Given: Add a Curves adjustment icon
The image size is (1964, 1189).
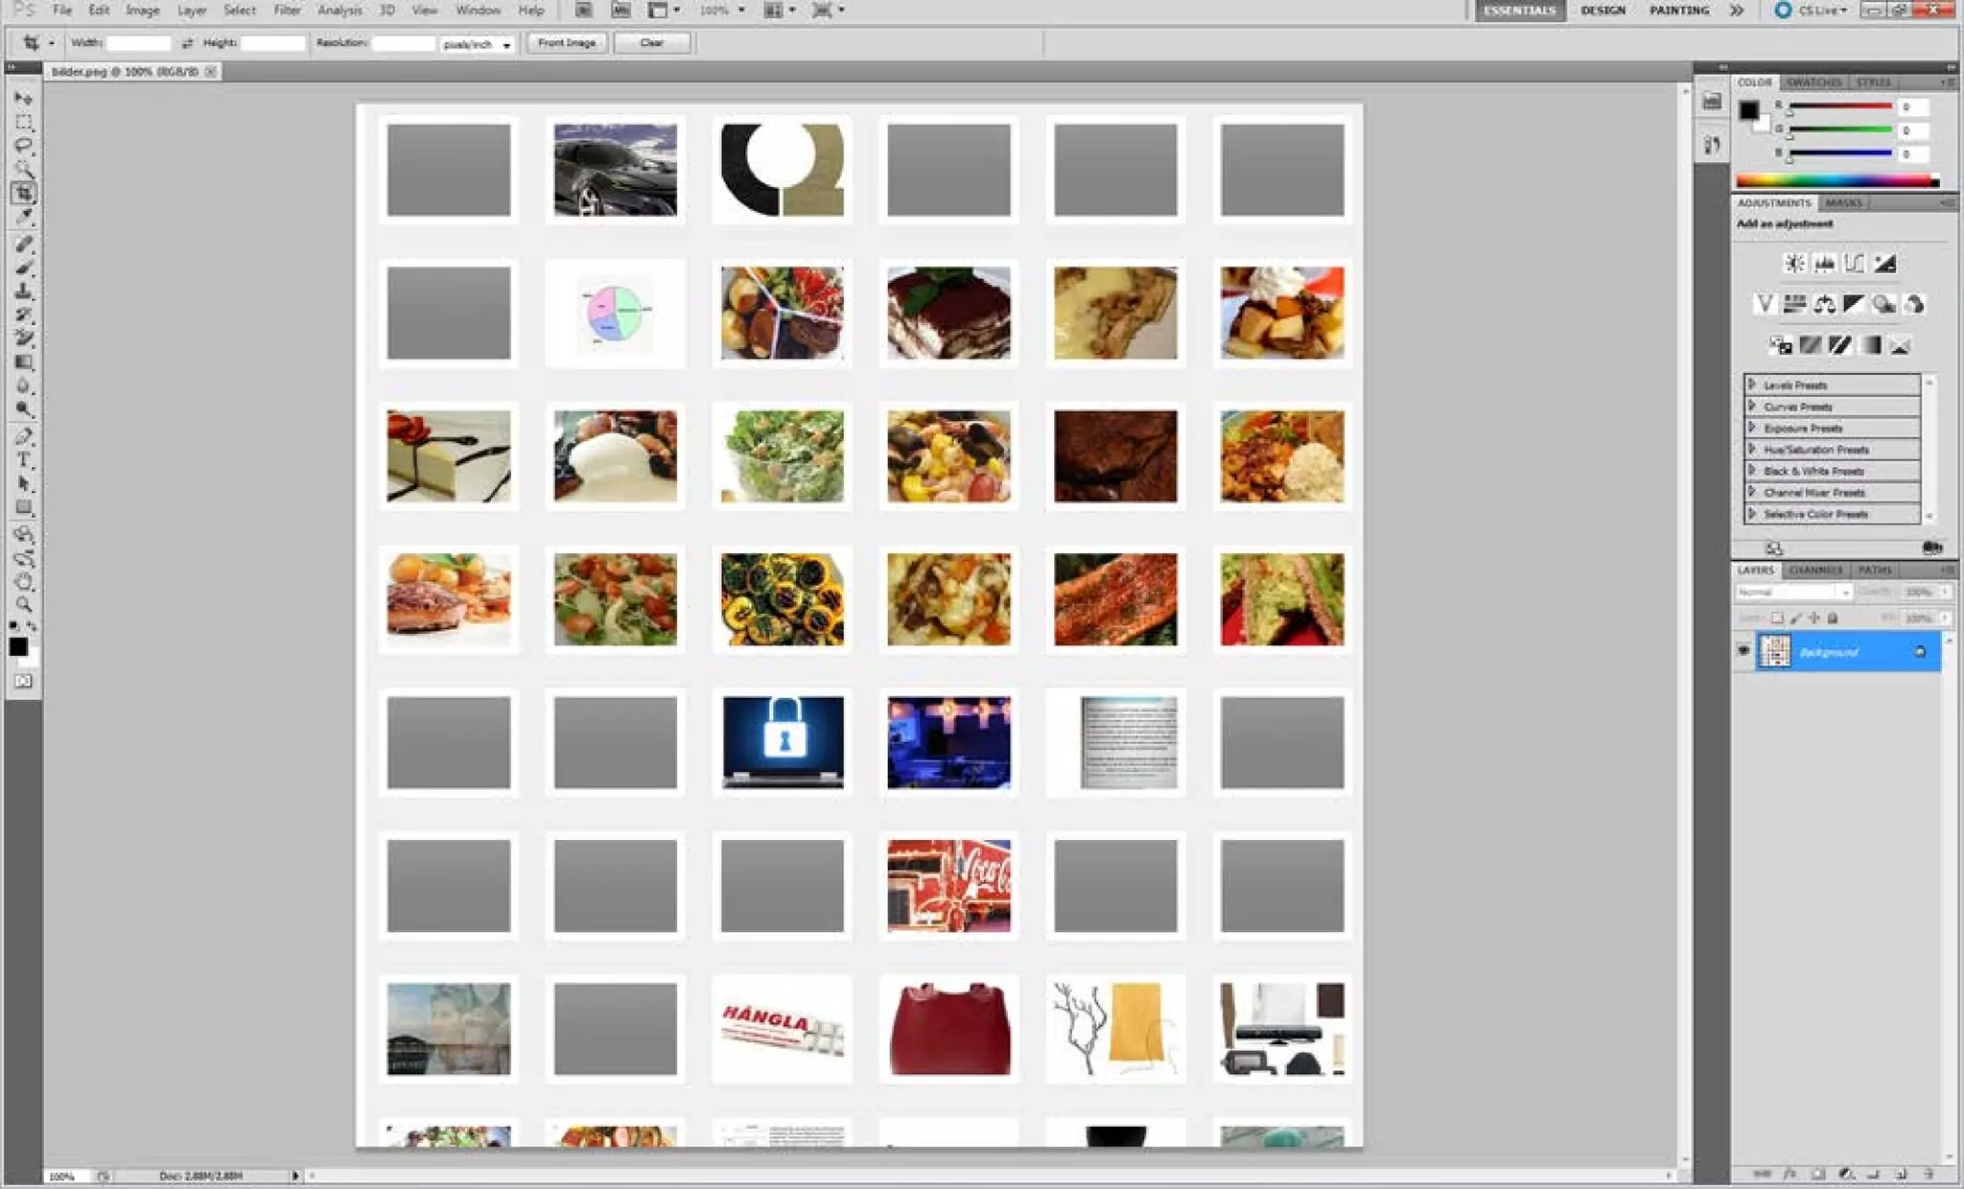Looking at the screenshot, I should [1854, 263].
